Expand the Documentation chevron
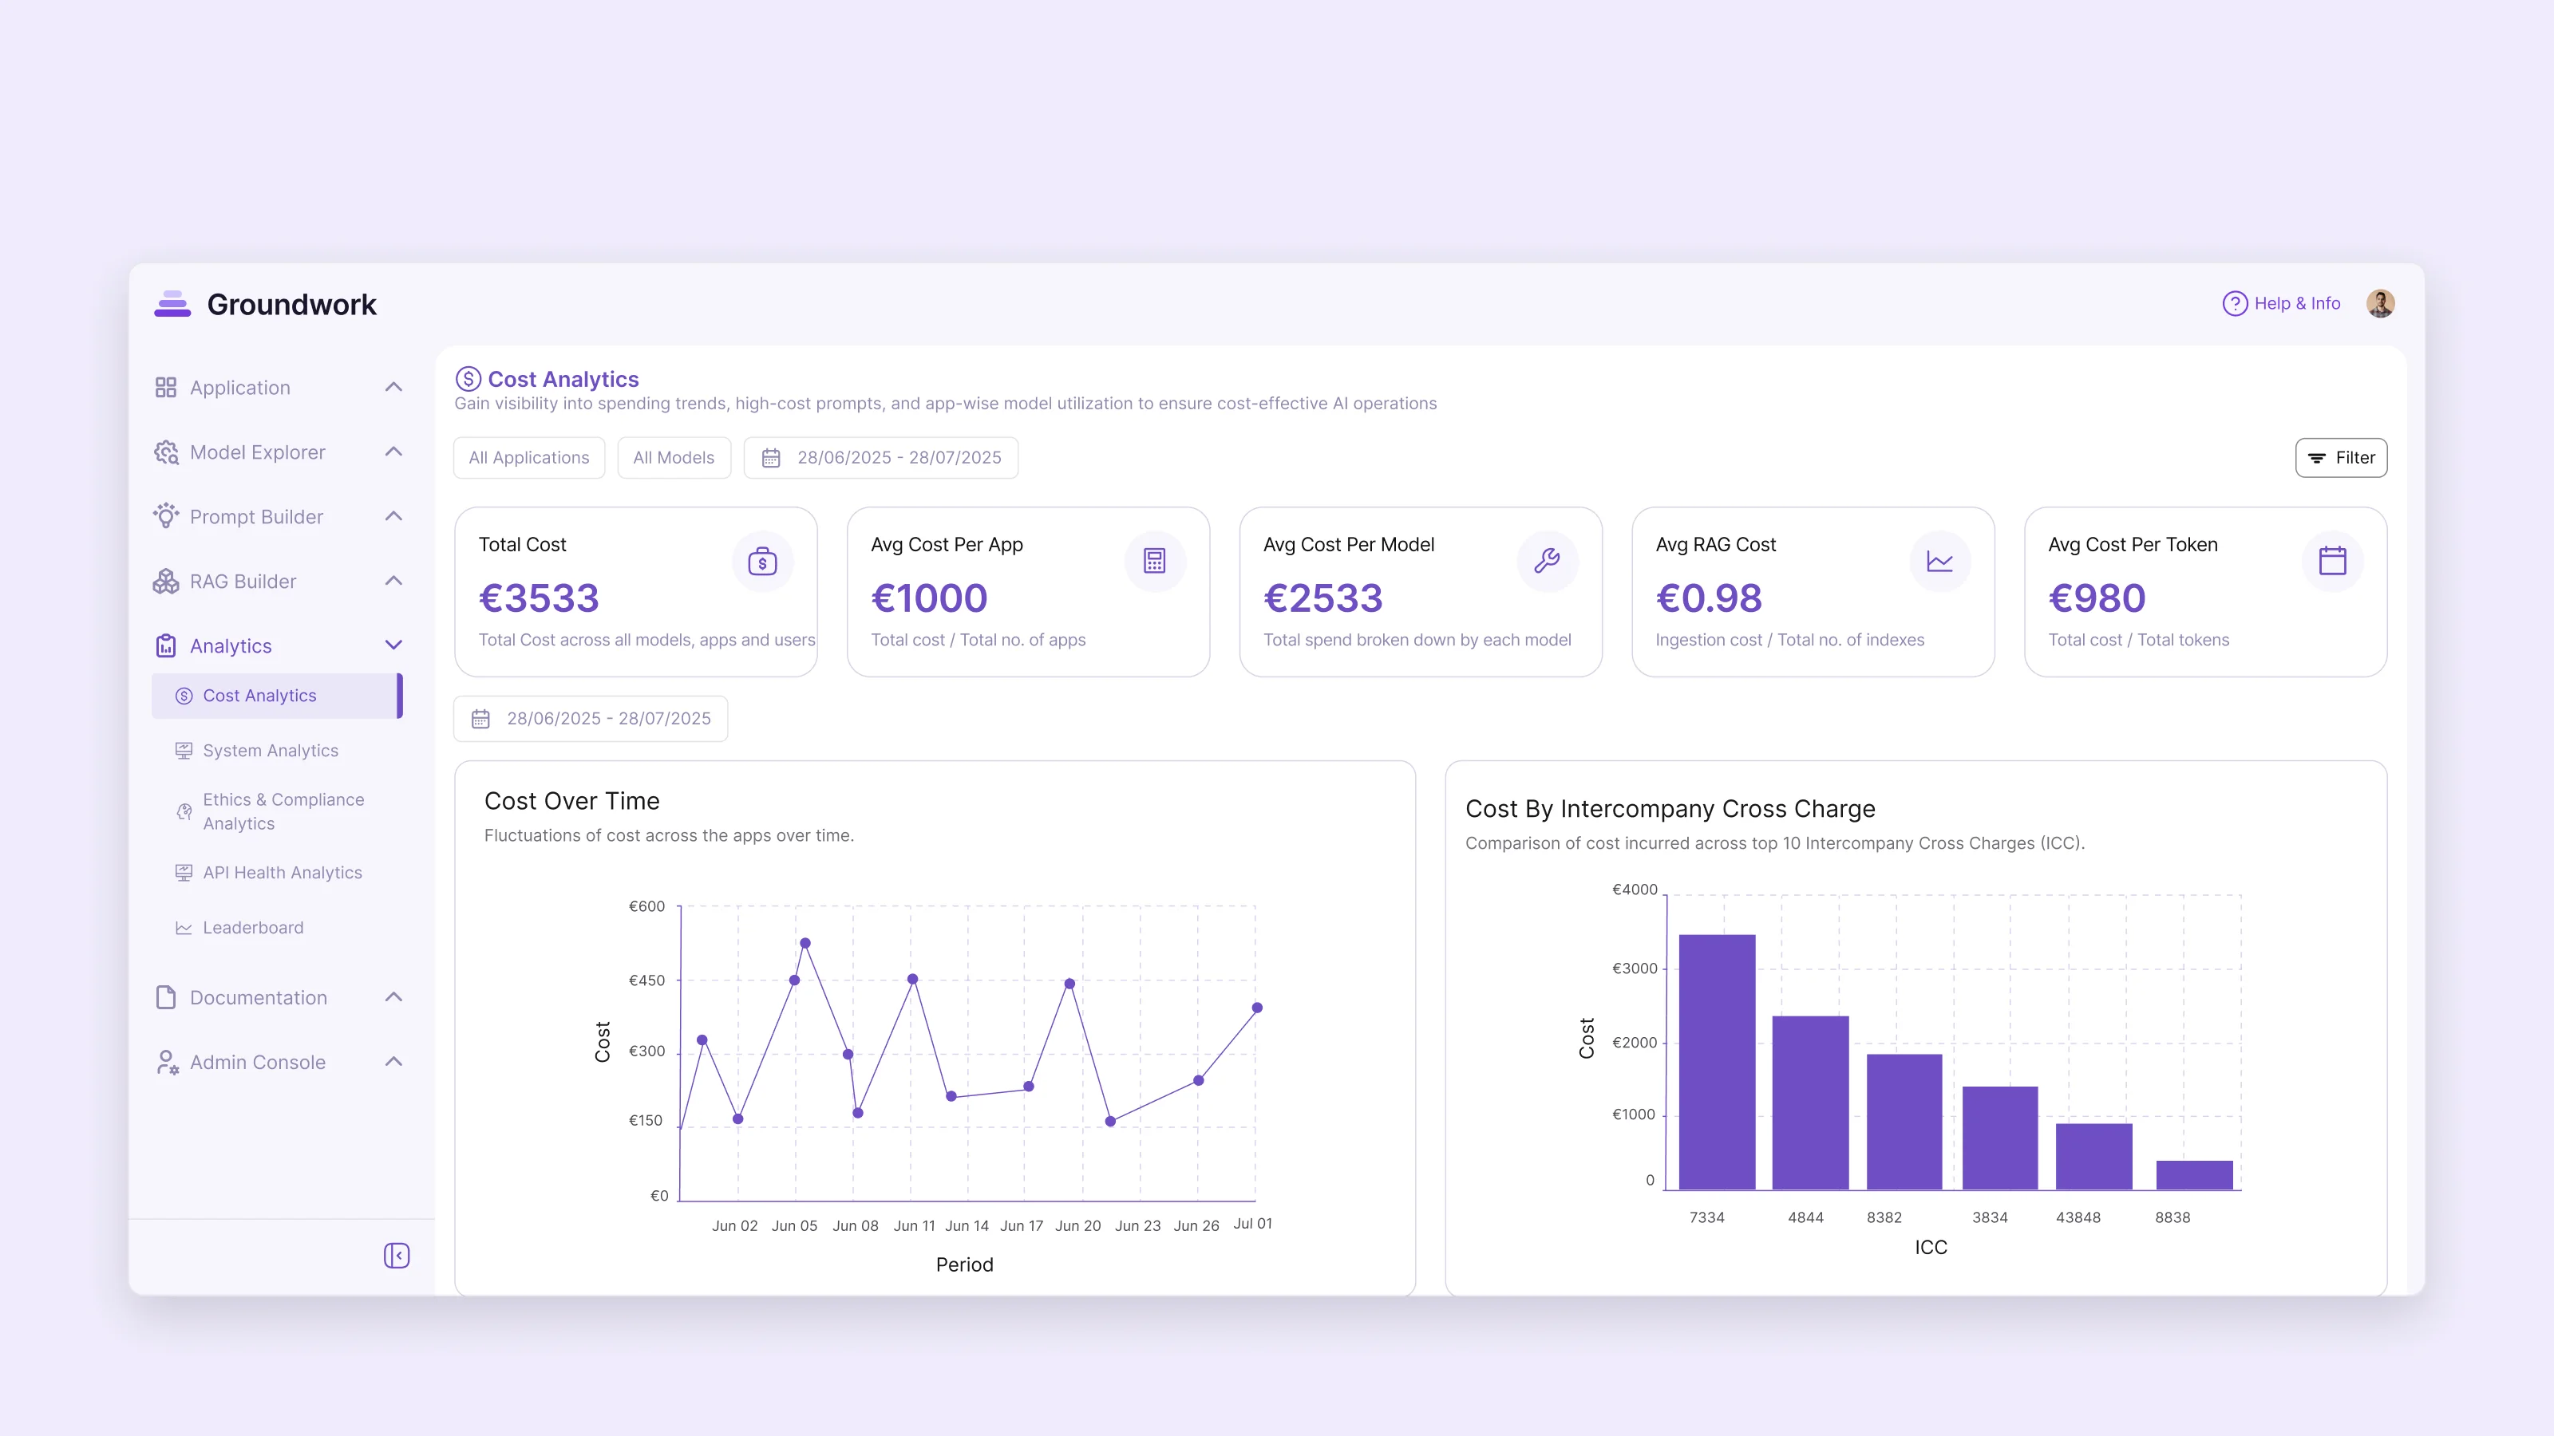 pyautogui.click(x=393, y=997)
